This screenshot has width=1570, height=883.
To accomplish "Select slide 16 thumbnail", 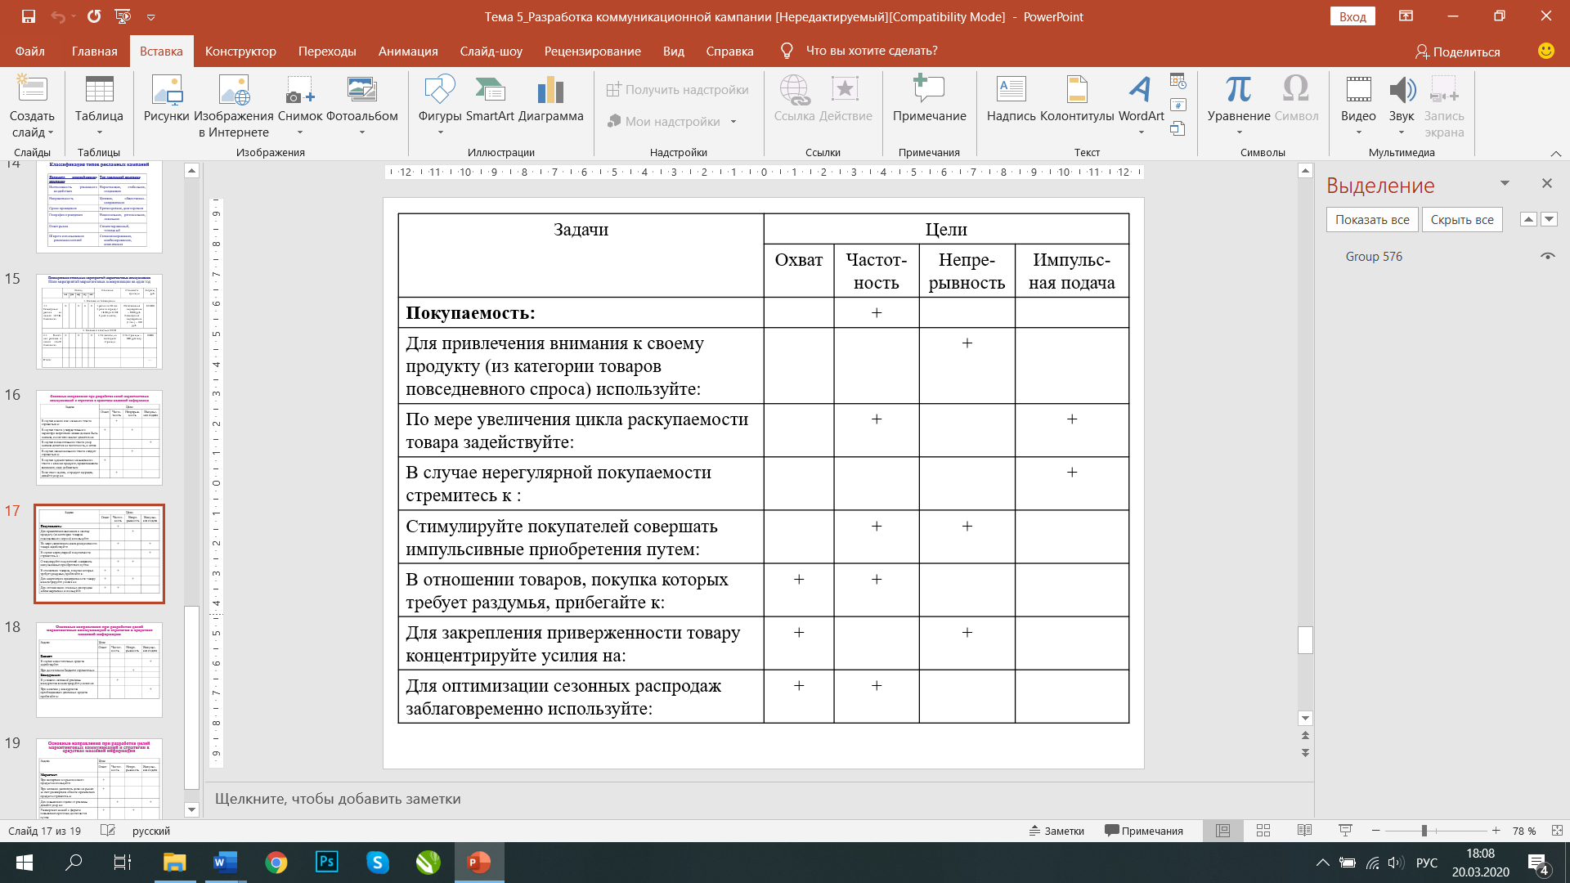I will 99,437.
